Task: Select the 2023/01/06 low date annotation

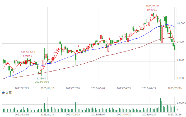Action: pyautogui.click(x=42, y=82)
